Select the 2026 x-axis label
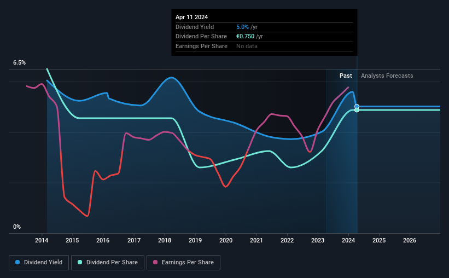449x278 pixels. pyautogui.click(x=410, y=240)
